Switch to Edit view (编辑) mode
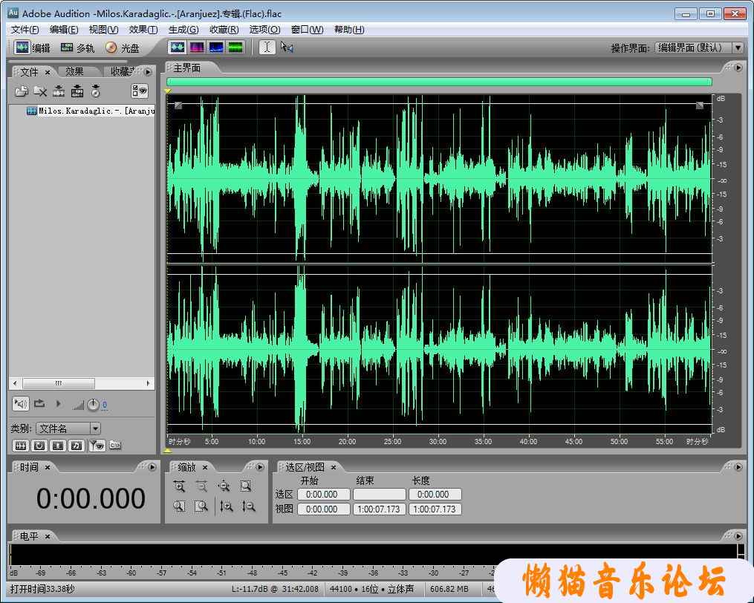 32,48
